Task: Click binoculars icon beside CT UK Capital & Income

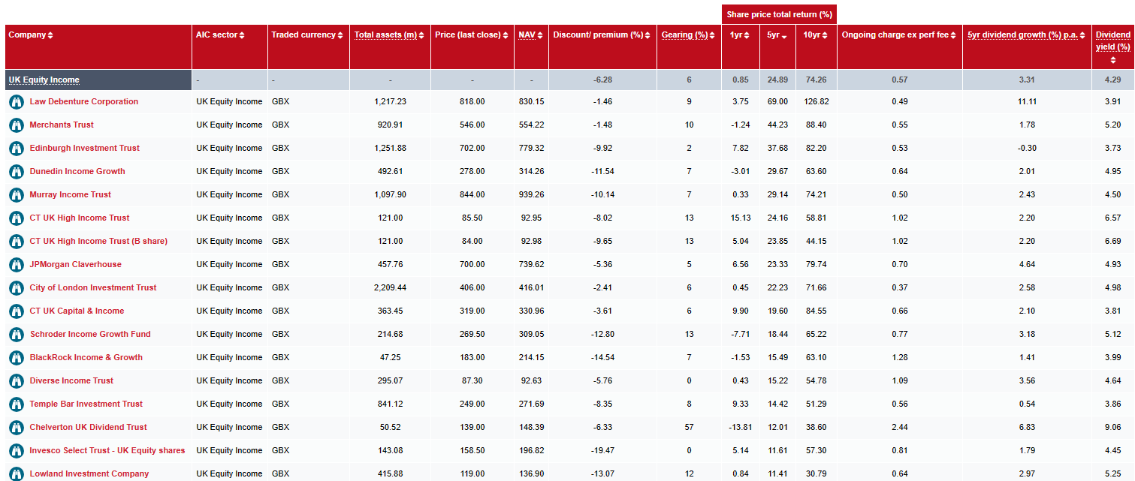Action: click(x=17, y=311)
